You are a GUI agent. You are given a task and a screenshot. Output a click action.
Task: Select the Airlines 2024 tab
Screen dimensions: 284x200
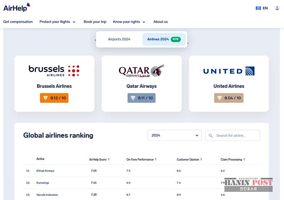(x=164, y=39)
